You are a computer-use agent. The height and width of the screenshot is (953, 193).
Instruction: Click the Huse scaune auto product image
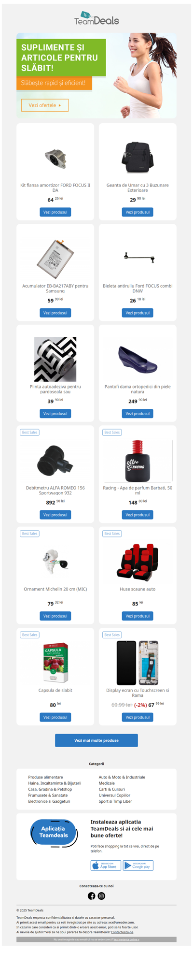pos(138,562)
